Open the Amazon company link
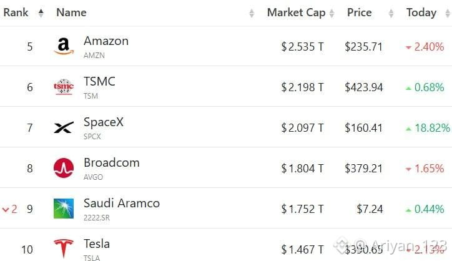This screenshot has height=261, width=452. 106,41
